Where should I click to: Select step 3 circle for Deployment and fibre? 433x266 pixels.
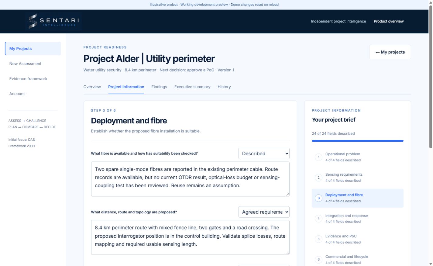point(318,198)
